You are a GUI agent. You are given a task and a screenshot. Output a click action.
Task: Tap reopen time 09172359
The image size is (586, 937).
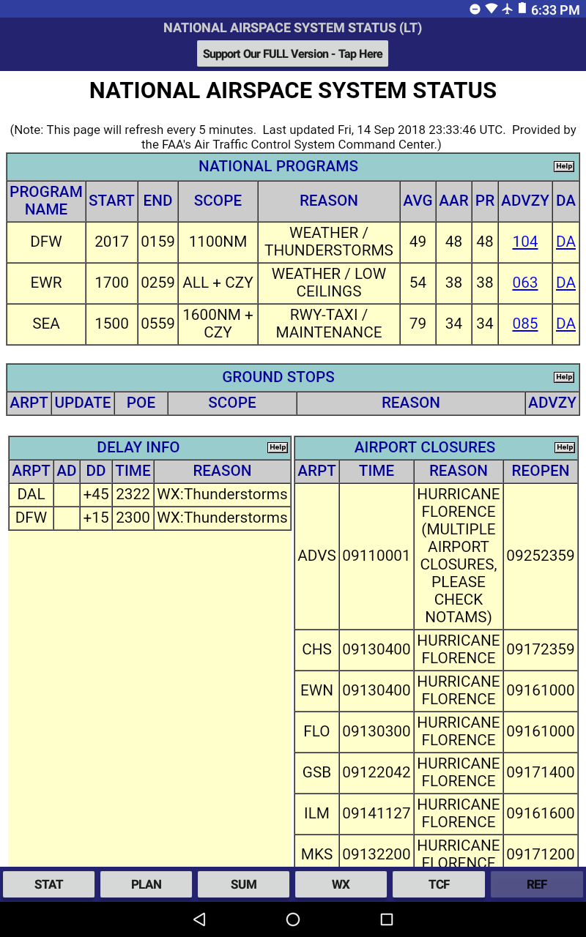click(x=541, y=649)
